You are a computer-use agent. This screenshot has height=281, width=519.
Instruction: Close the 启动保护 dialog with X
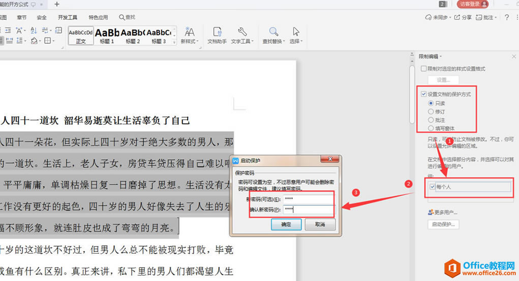click(330, 159)
